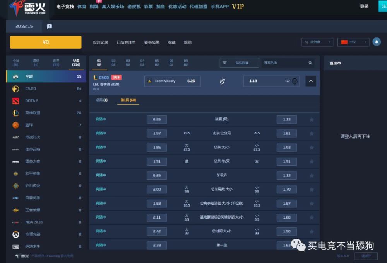Open the 规则 rules link

pos(188,42)
